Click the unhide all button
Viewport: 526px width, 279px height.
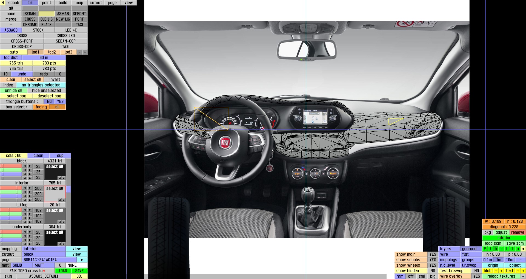coord(14,91)
